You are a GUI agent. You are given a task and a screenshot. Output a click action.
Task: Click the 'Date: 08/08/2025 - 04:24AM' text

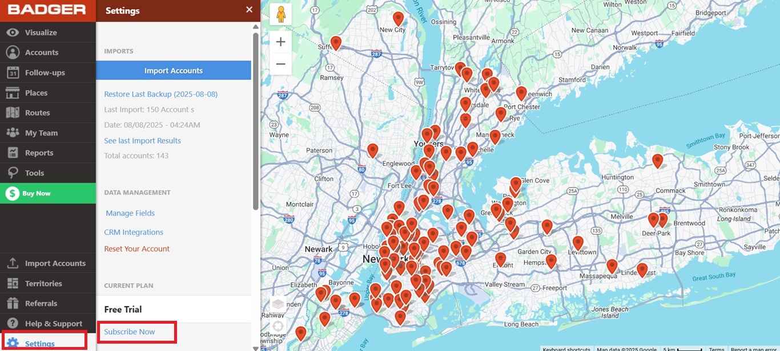pyautogui.click(x=152, y=125)
